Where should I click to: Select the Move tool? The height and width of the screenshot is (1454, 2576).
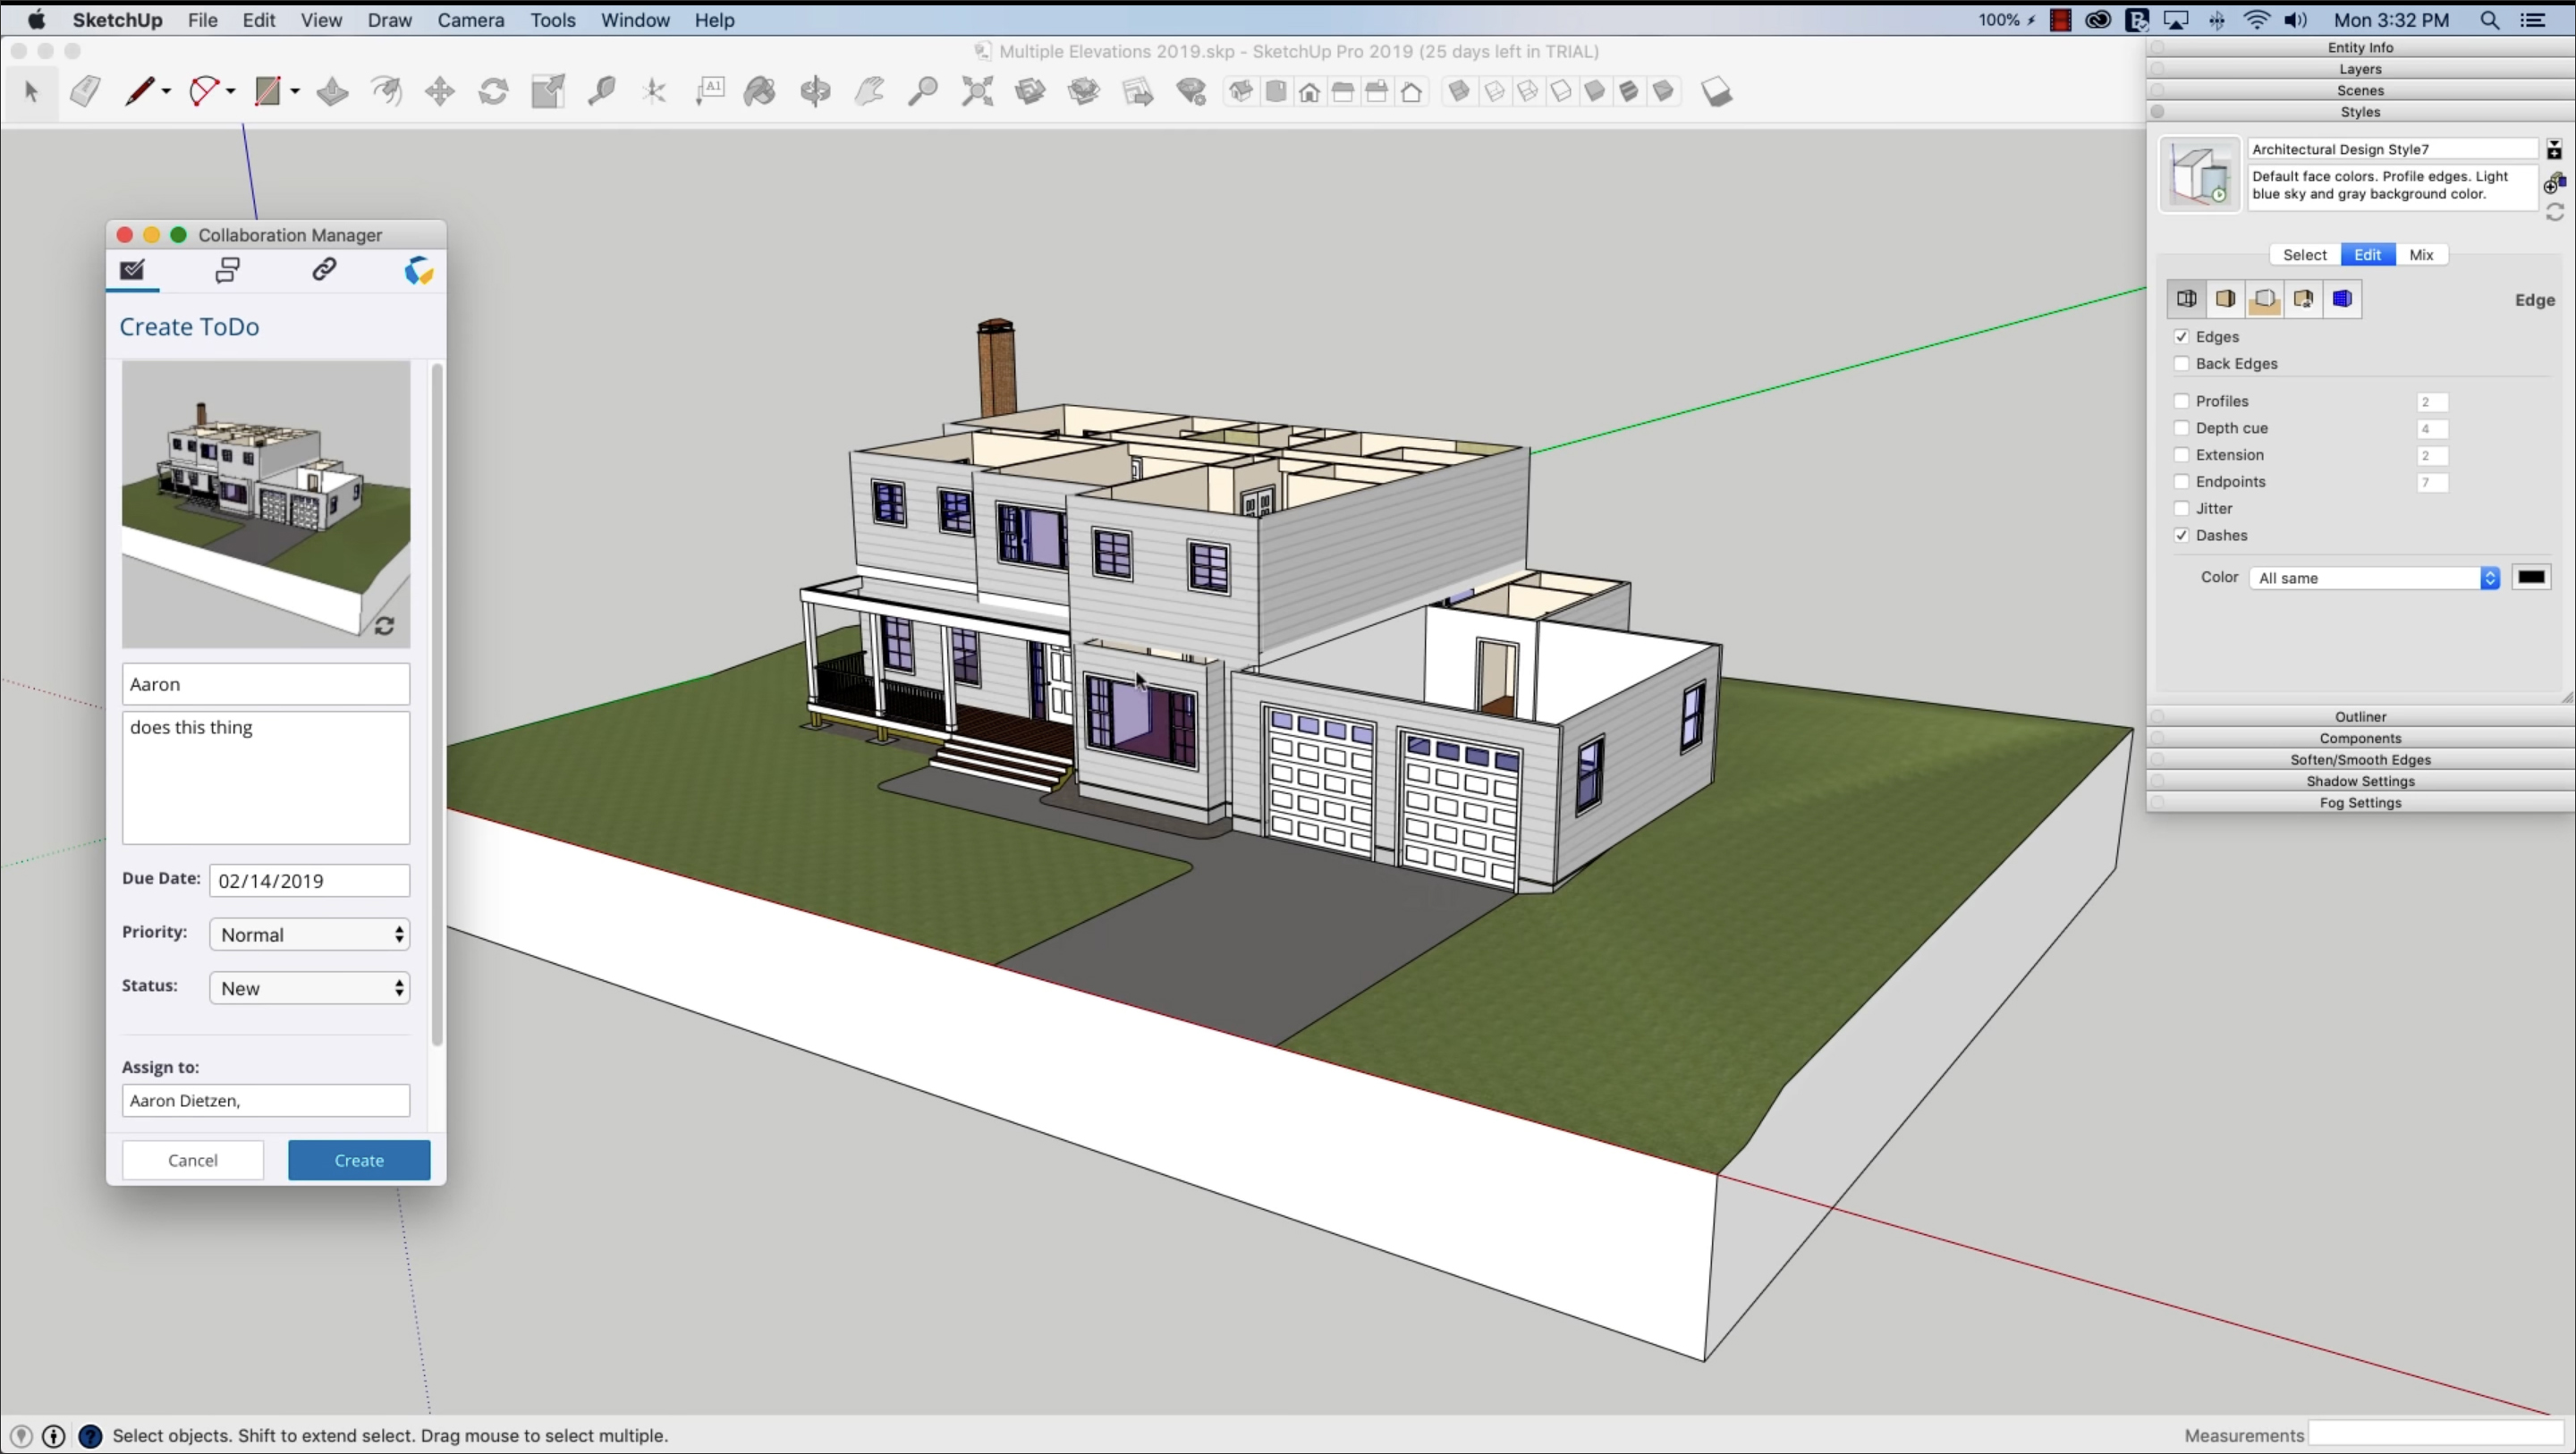pyautogui.click(x=440, y=92)
